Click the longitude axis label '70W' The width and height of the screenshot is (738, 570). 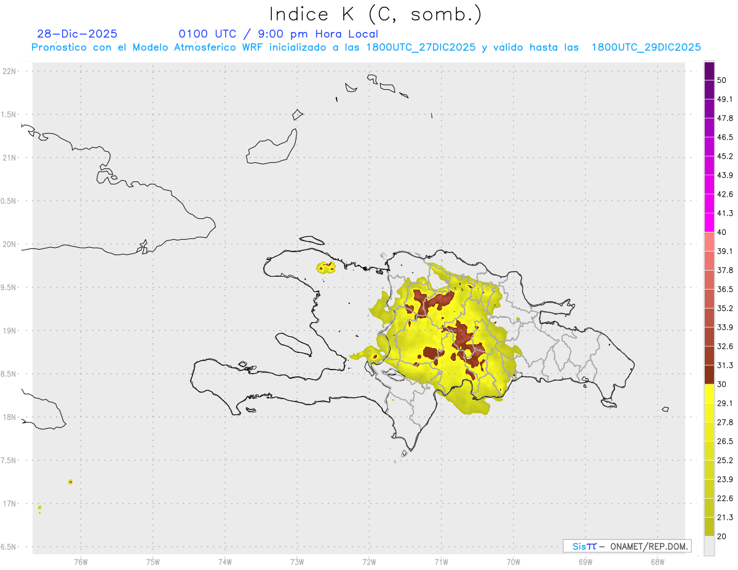[x=514, y=561]
